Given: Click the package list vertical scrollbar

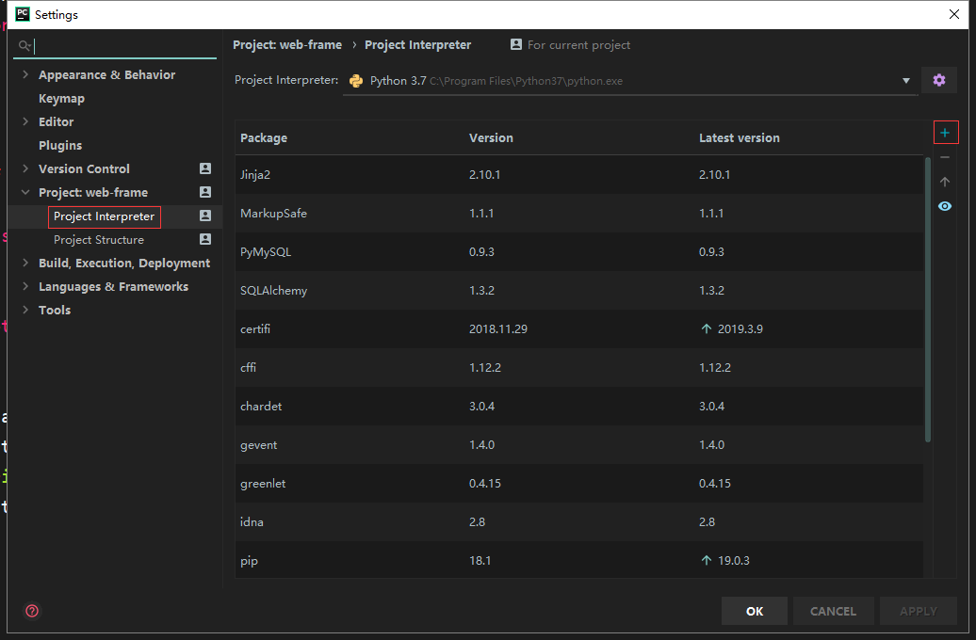Looking at the screenshot, I should pos(927,298).
